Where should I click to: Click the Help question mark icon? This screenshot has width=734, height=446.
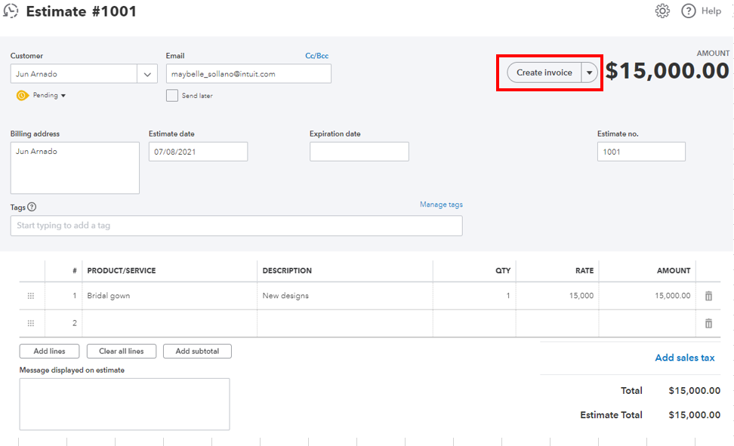688,11
